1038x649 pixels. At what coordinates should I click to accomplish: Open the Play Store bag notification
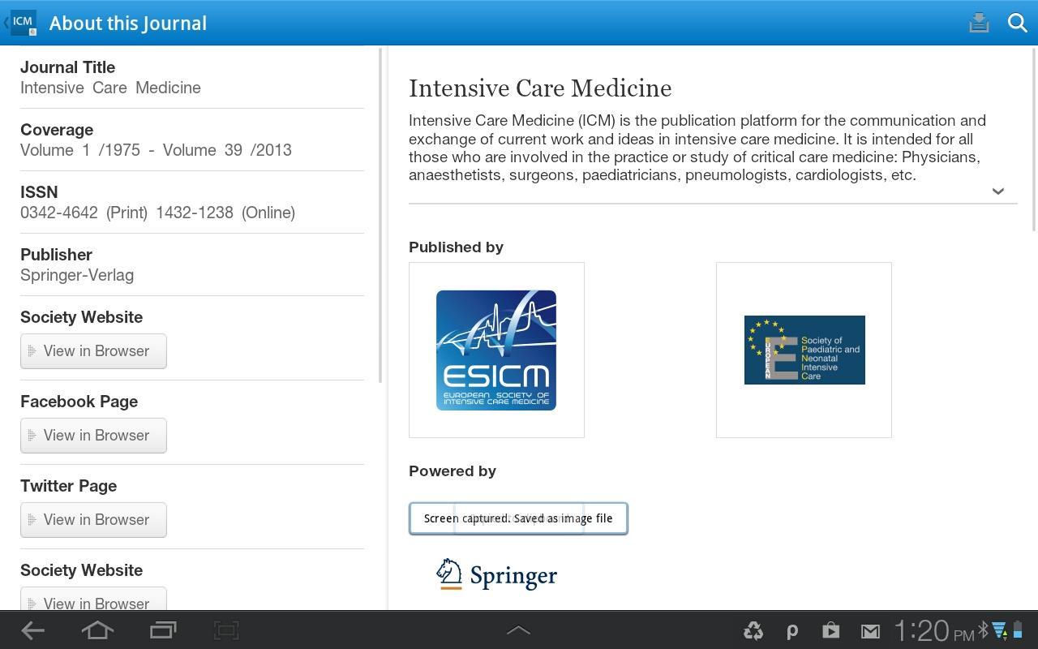830,630
